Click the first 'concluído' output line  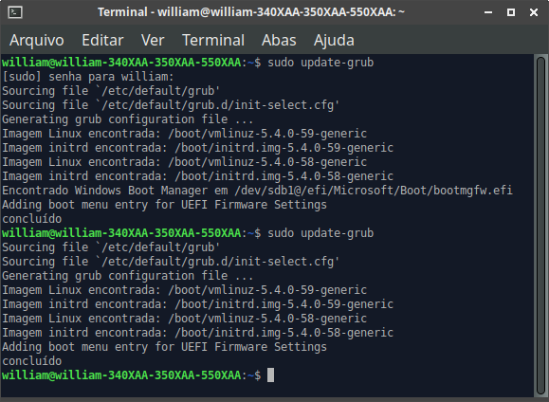(32, 219)
